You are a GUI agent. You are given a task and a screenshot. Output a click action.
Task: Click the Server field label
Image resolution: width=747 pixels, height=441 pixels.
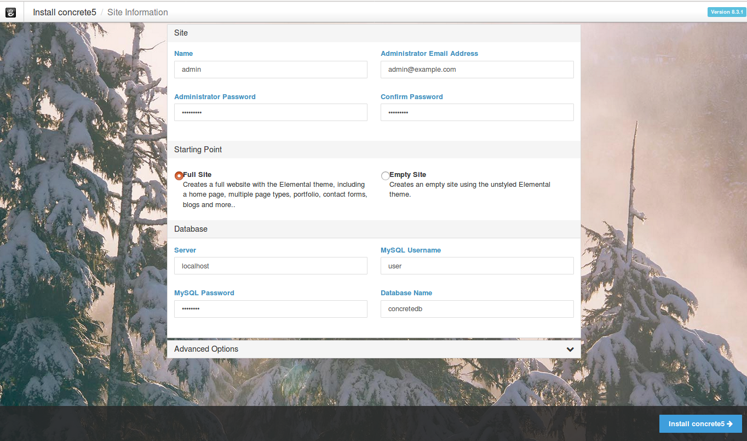(x=185, y=250)
